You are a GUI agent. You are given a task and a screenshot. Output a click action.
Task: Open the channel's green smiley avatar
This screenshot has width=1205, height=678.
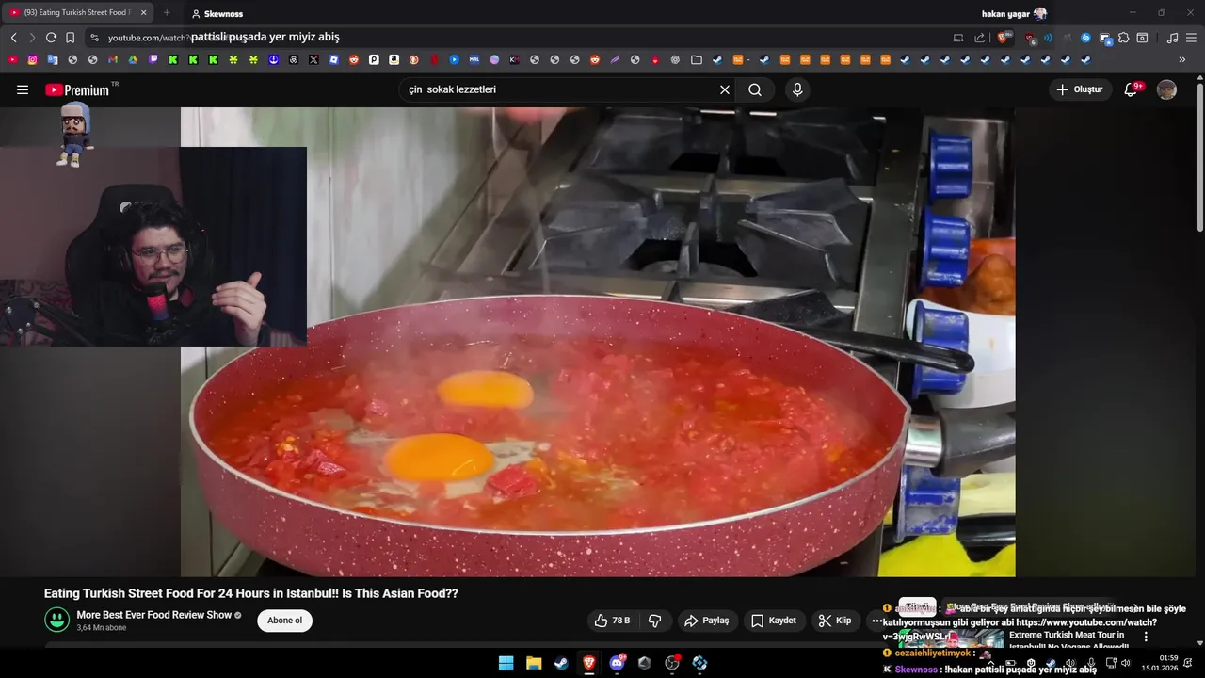[x=56, y=620]
